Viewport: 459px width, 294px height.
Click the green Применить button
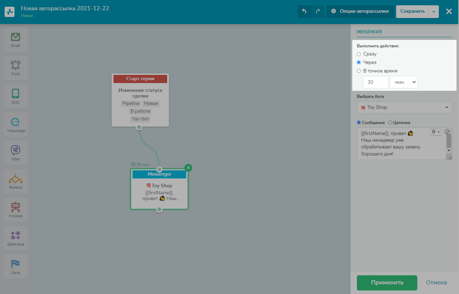387,283
